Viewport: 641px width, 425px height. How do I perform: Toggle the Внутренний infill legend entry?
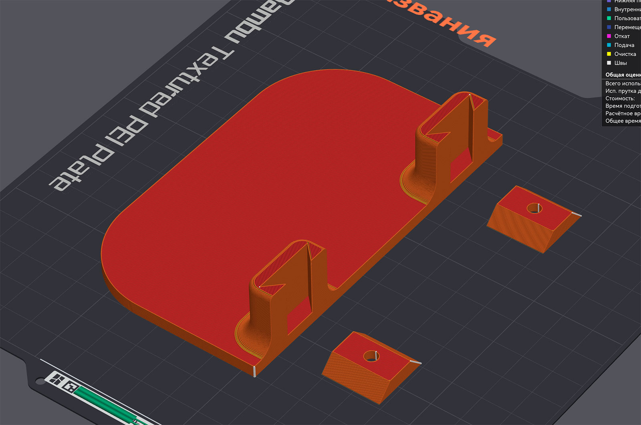[624, 10]
